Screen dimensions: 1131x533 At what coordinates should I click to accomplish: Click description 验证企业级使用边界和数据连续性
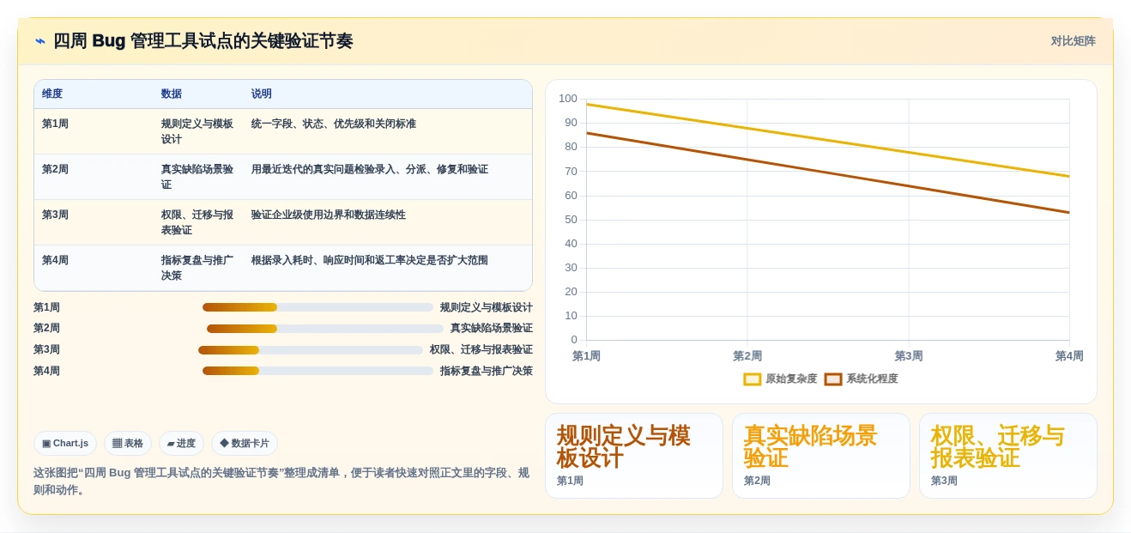(x=329, y=215)
